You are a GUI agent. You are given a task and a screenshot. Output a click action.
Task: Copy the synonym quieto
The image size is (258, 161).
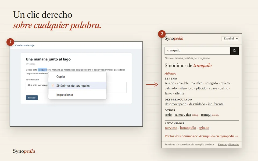pyautogui.click(x=225, y=83)
